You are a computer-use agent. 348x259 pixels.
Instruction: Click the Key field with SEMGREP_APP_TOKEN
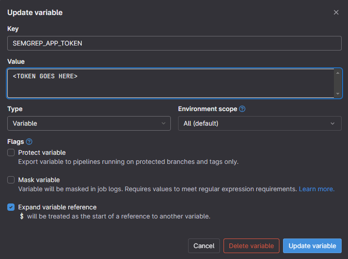pos(174,43)
